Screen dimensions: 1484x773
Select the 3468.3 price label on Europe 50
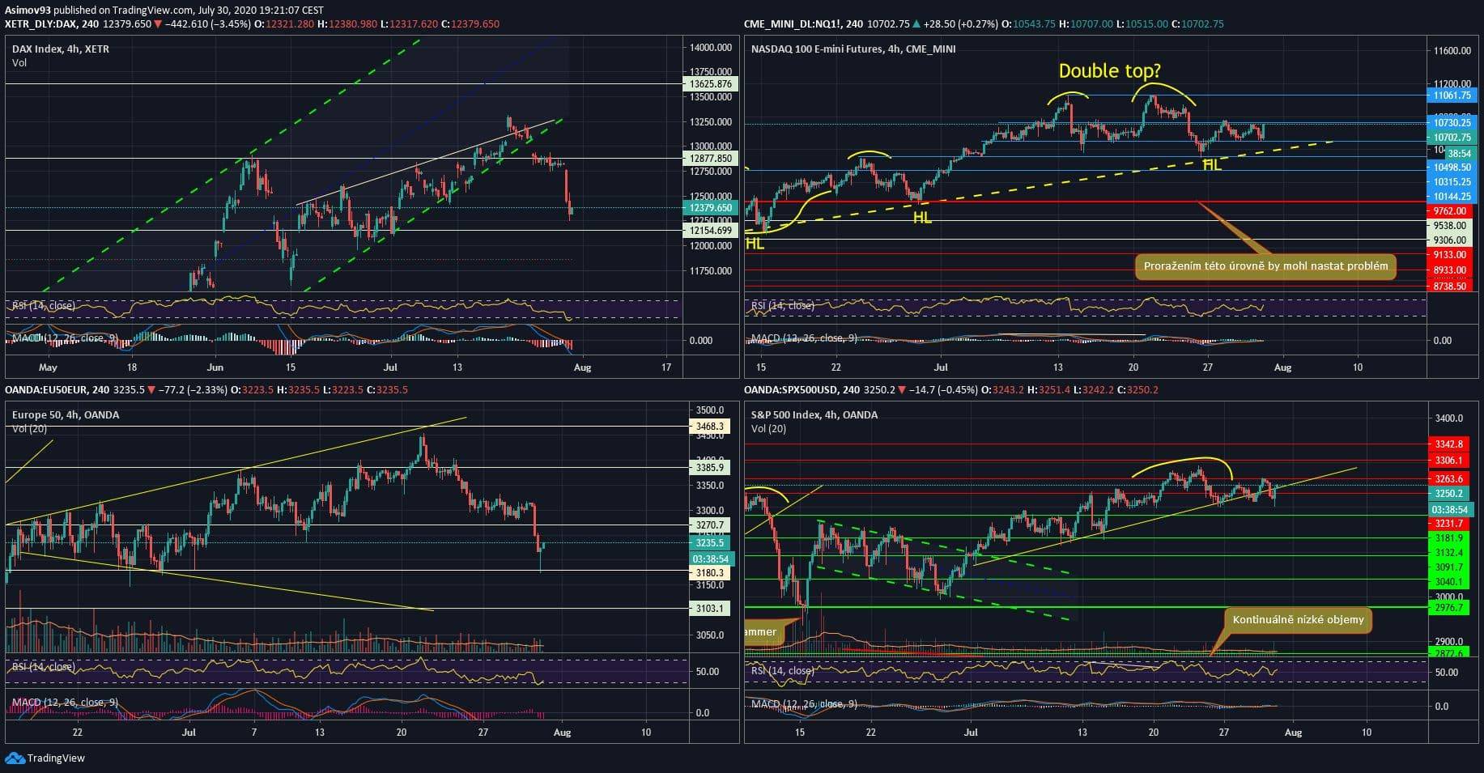(709, 426)
